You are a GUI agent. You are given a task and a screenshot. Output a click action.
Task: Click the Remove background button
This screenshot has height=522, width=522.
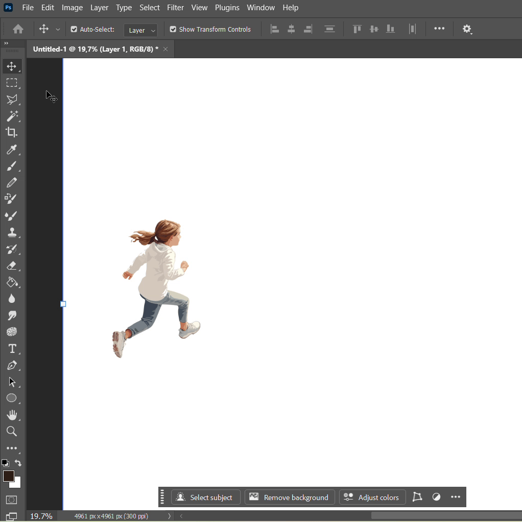(290, 497)
